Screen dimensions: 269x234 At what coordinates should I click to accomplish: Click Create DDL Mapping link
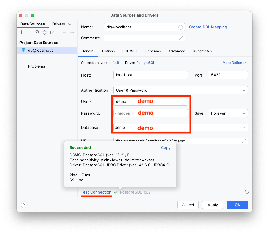[208, 27]
